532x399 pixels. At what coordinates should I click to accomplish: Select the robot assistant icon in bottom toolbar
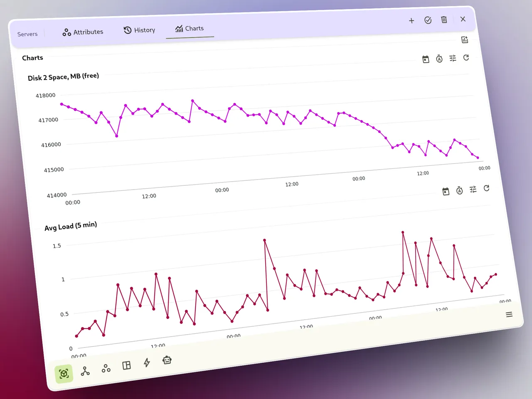coord(167,360)
